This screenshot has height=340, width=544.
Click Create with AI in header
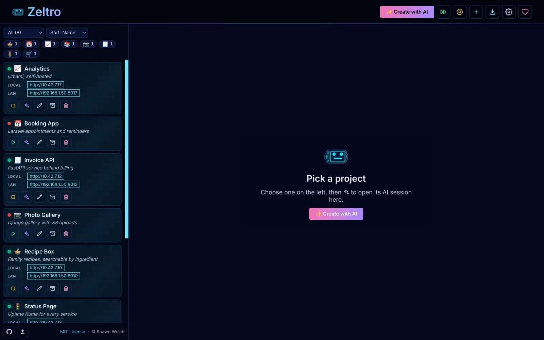click(407, 12)
